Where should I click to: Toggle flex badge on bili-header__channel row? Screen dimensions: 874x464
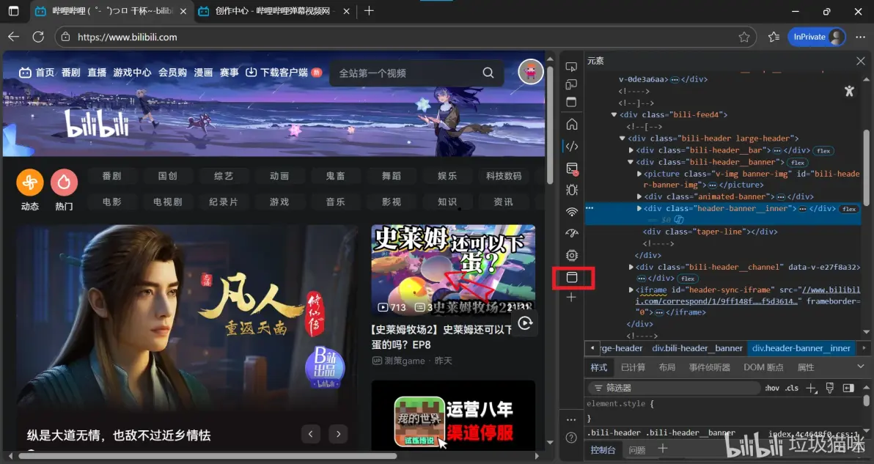(687, 279)
